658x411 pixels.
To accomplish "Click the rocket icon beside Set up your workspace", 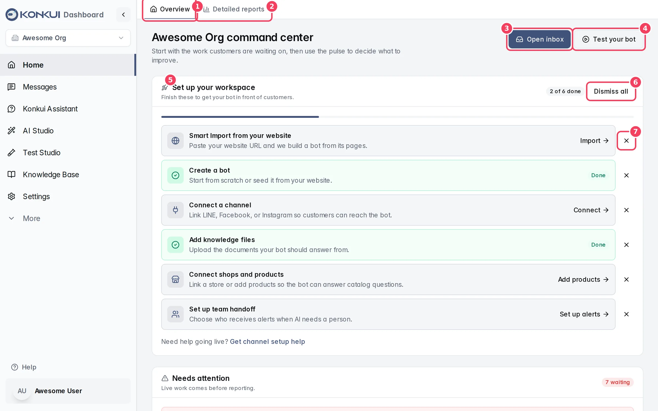I will point(165,88).
